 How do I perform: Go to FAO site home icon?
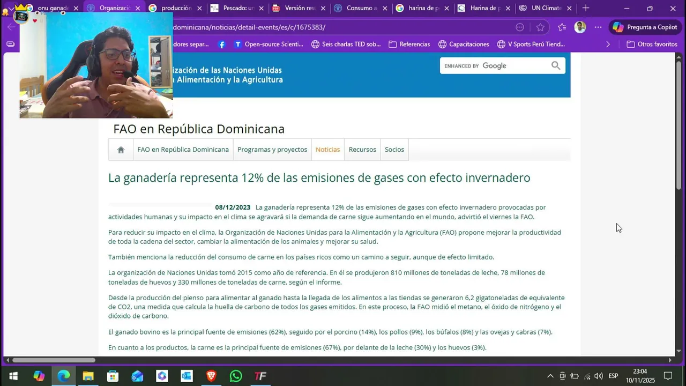(121, 150)
